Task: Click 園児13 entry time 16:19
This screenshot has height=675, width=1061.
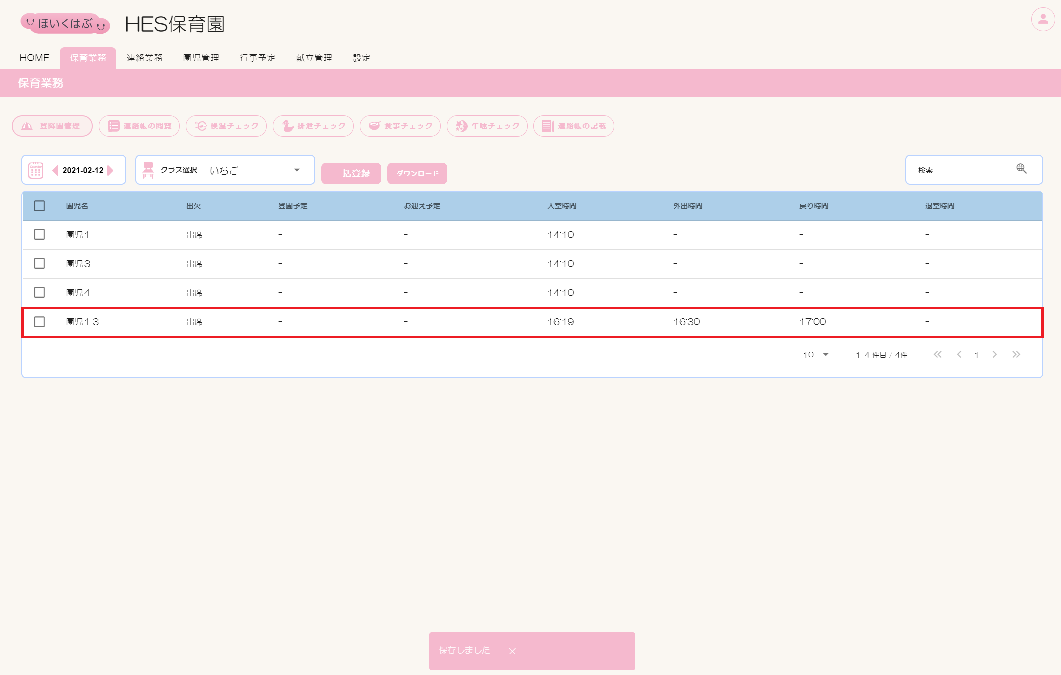Action: [561, 322]
